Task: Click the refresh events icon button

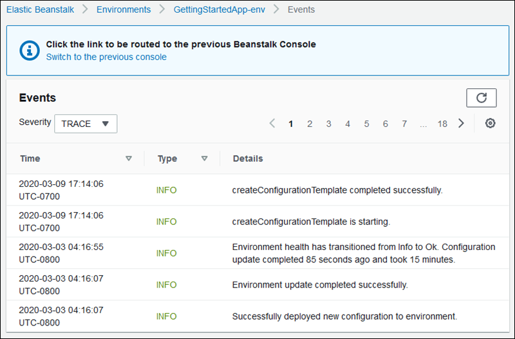Action: tap(481, 98)
